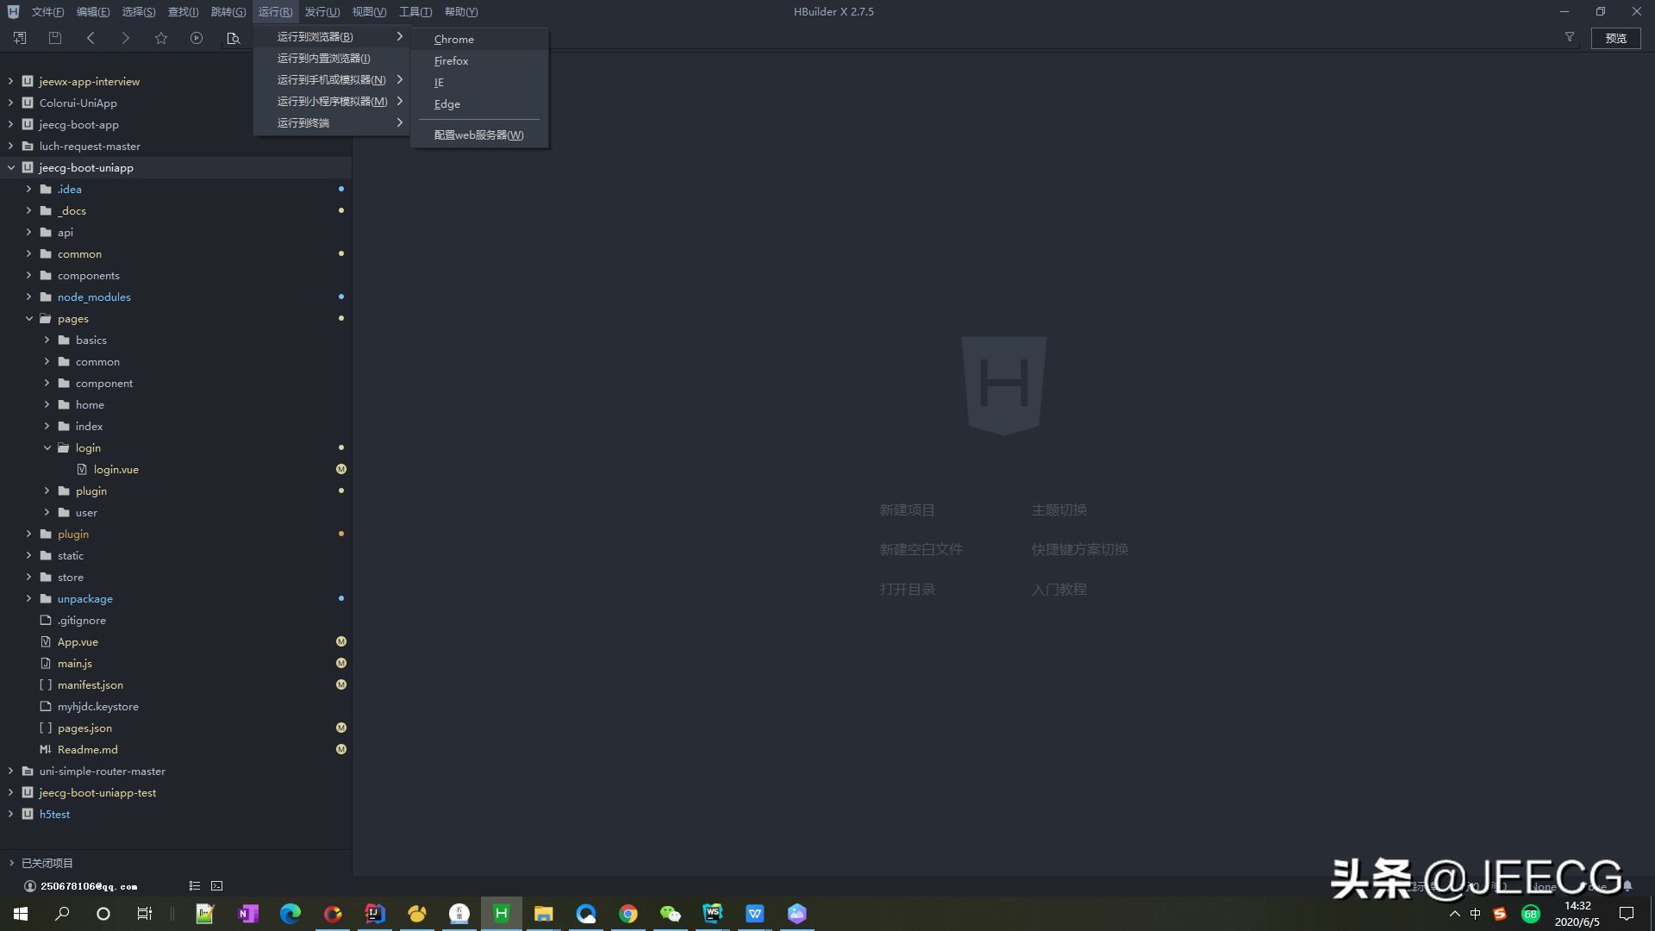Open the Cortana circle taskbar icon
Screen dimensions: 1655x931
103,914
